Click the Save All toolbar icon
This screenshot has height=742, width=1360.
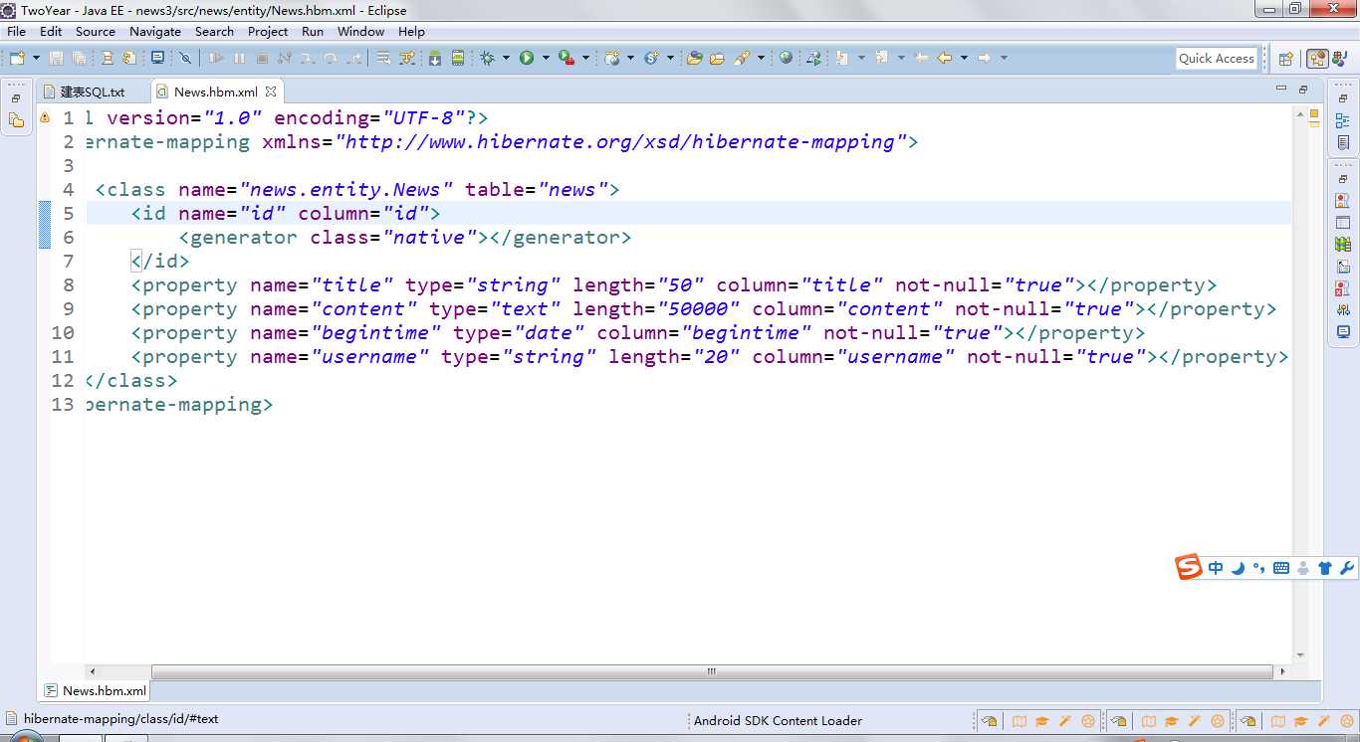pyautogui.click(x=79, y=58)
